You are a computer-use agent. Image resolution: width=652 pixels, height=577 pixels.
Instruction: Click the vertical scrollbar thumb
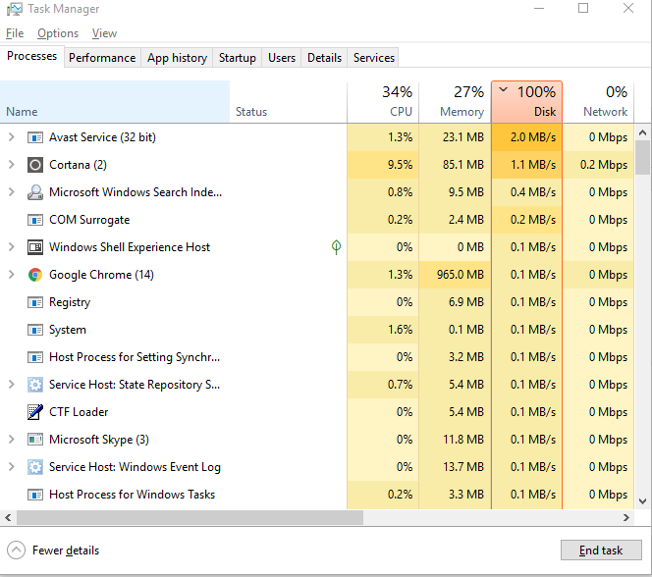click(643, 157)
